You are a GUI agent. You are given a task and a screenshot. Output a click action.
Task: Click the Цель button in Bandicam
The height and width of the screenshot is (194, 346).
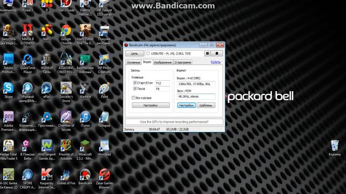135,53
